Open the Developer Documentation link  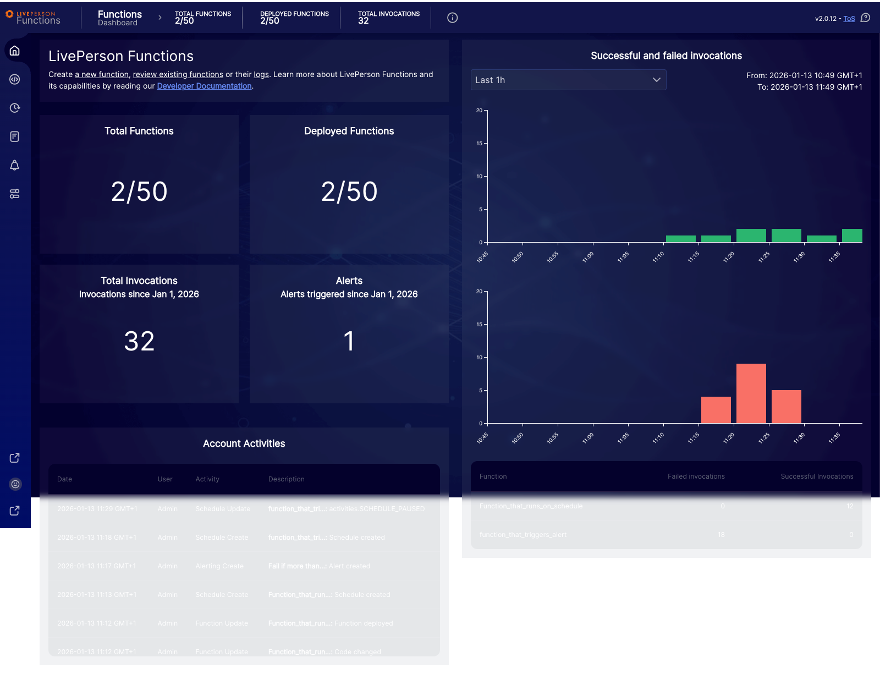(x=204, y=86)
